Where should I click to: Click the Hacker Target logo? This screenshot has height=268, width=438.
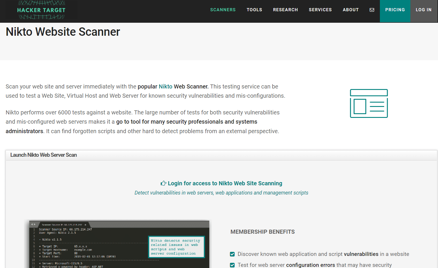point(41,10)
